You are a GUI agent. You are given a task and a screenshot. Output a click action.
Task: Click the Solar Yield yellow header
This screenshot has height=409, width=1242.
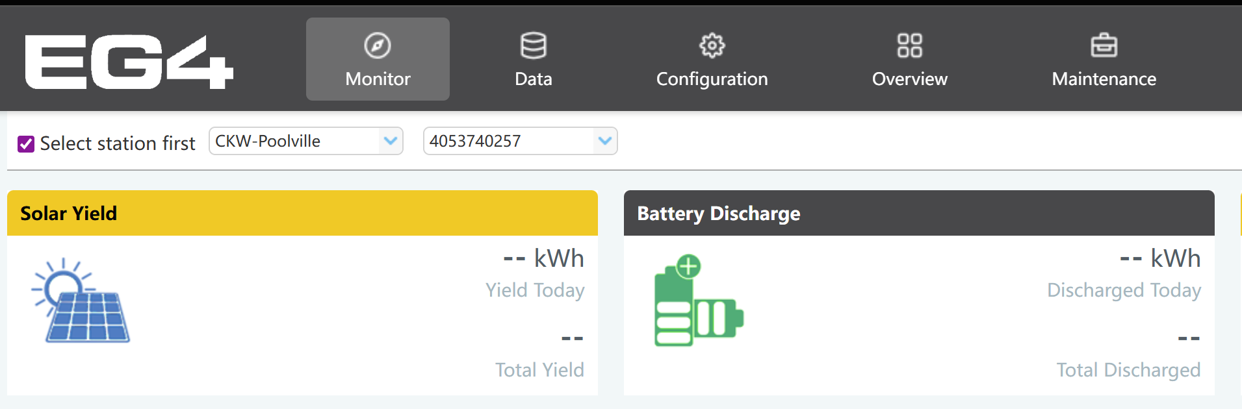point(302,213)
